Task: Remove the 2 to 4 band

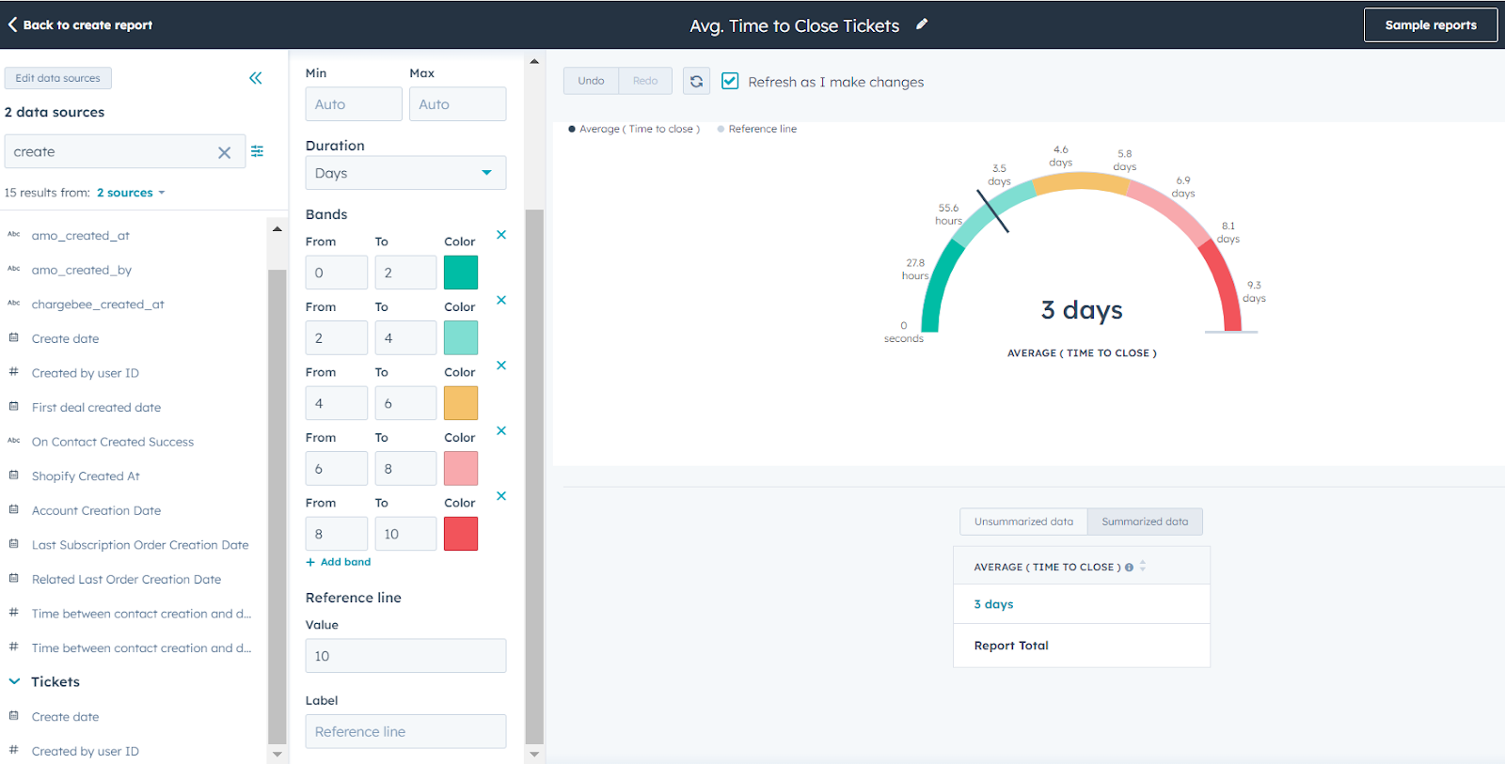Action: click(501, 300)
